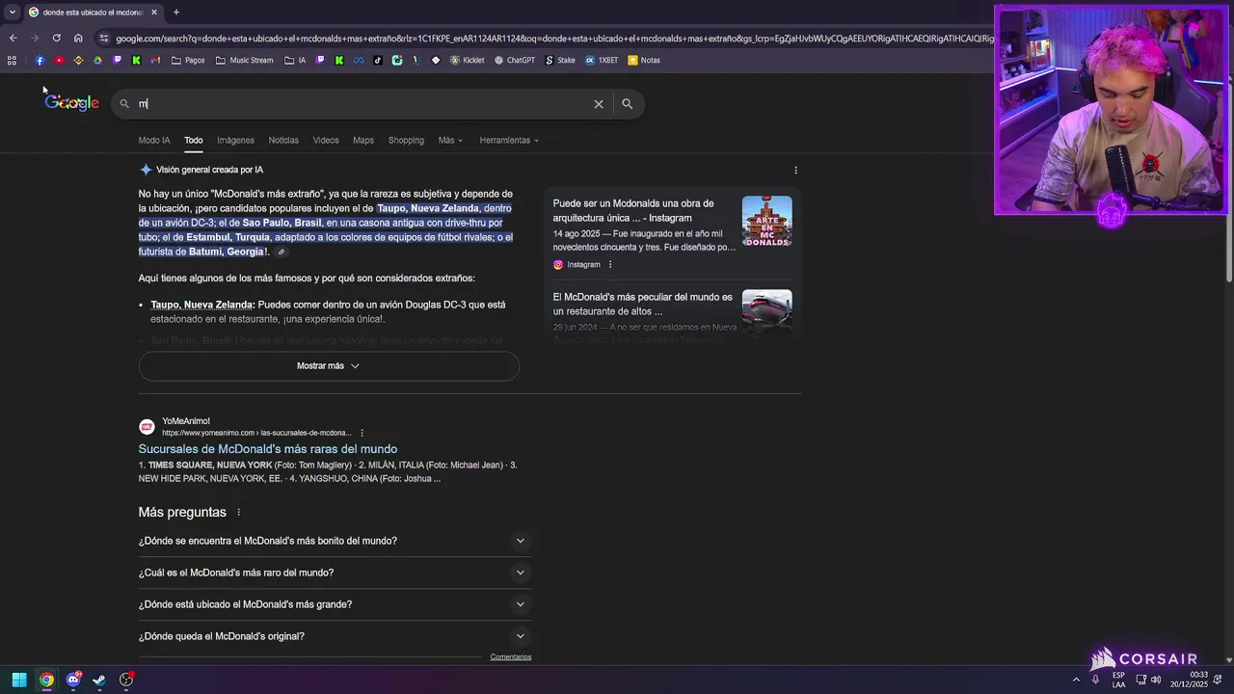Open Steam from the taskbar

99,680
